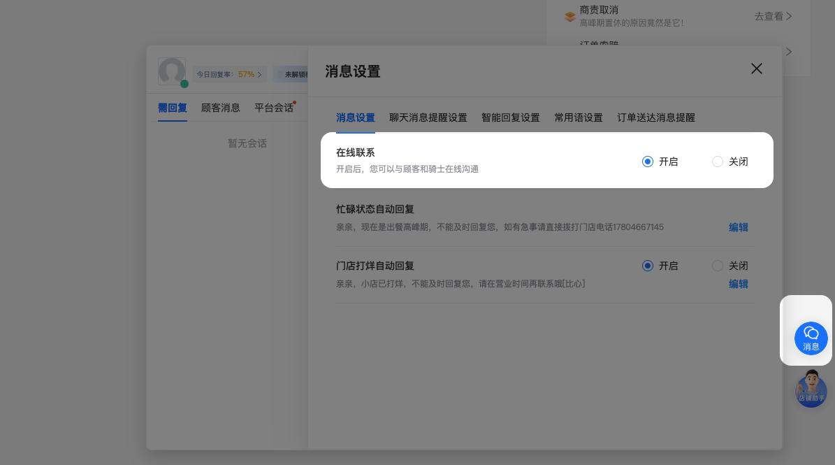Enable 开启 for 门店打烊自动回复
Viewport: 835px width, 465px height.
pos(648,266)
